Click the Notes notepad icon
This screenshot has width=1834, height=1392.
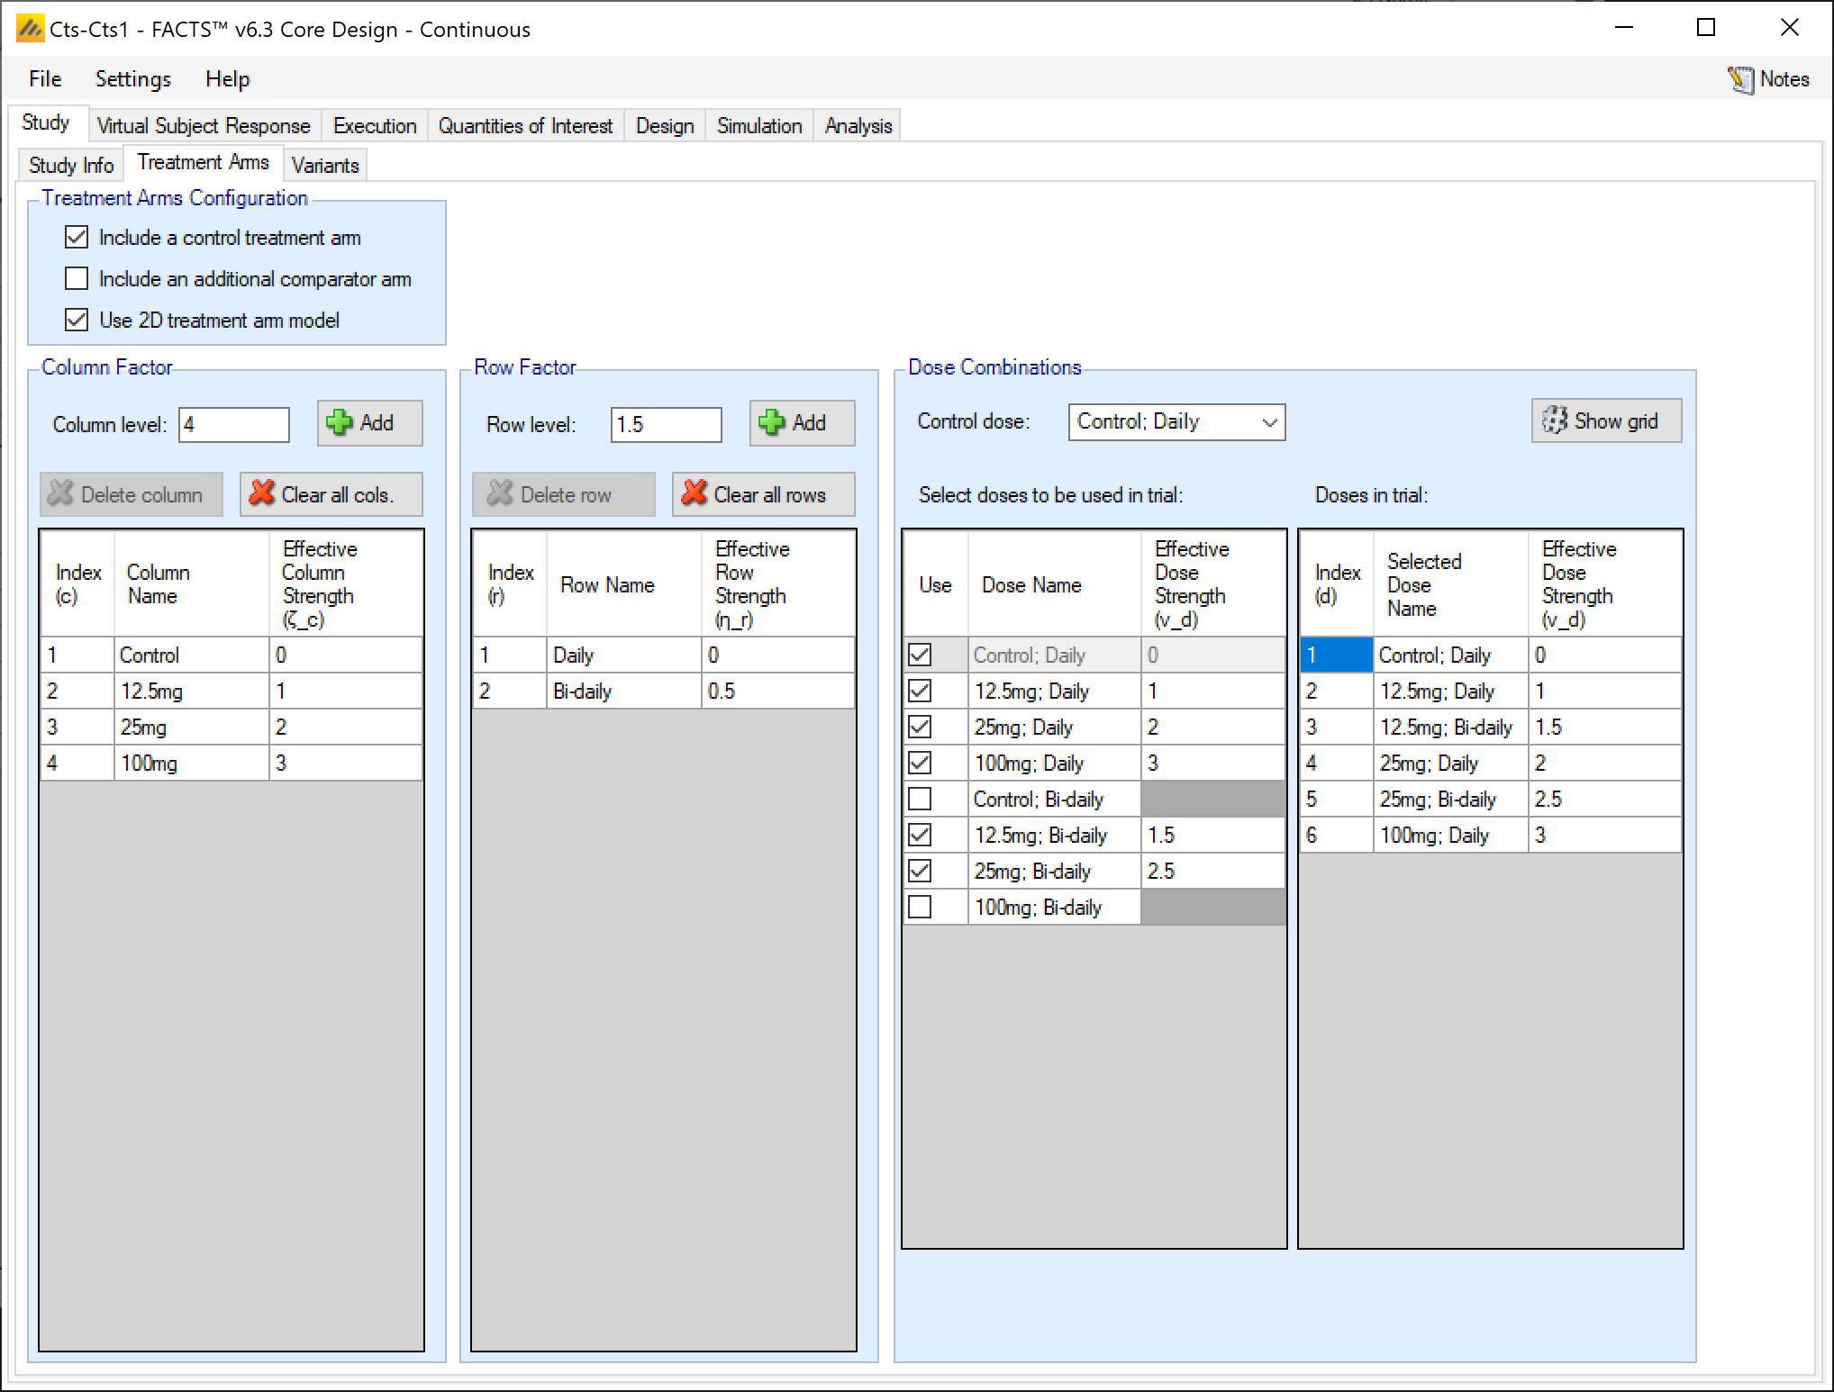[1740, 80]
